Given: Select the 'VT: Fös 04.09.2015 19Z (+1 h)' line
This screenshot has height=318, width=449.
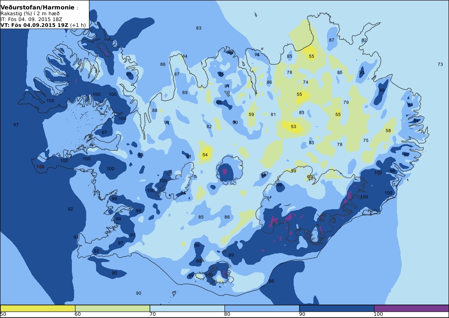Looking at the screenshot, I should tap(43, 25).
